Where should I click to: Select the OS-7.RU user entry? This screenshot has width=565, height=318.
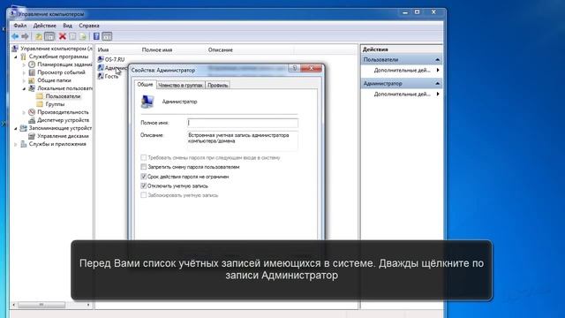(x=111, y=59)
